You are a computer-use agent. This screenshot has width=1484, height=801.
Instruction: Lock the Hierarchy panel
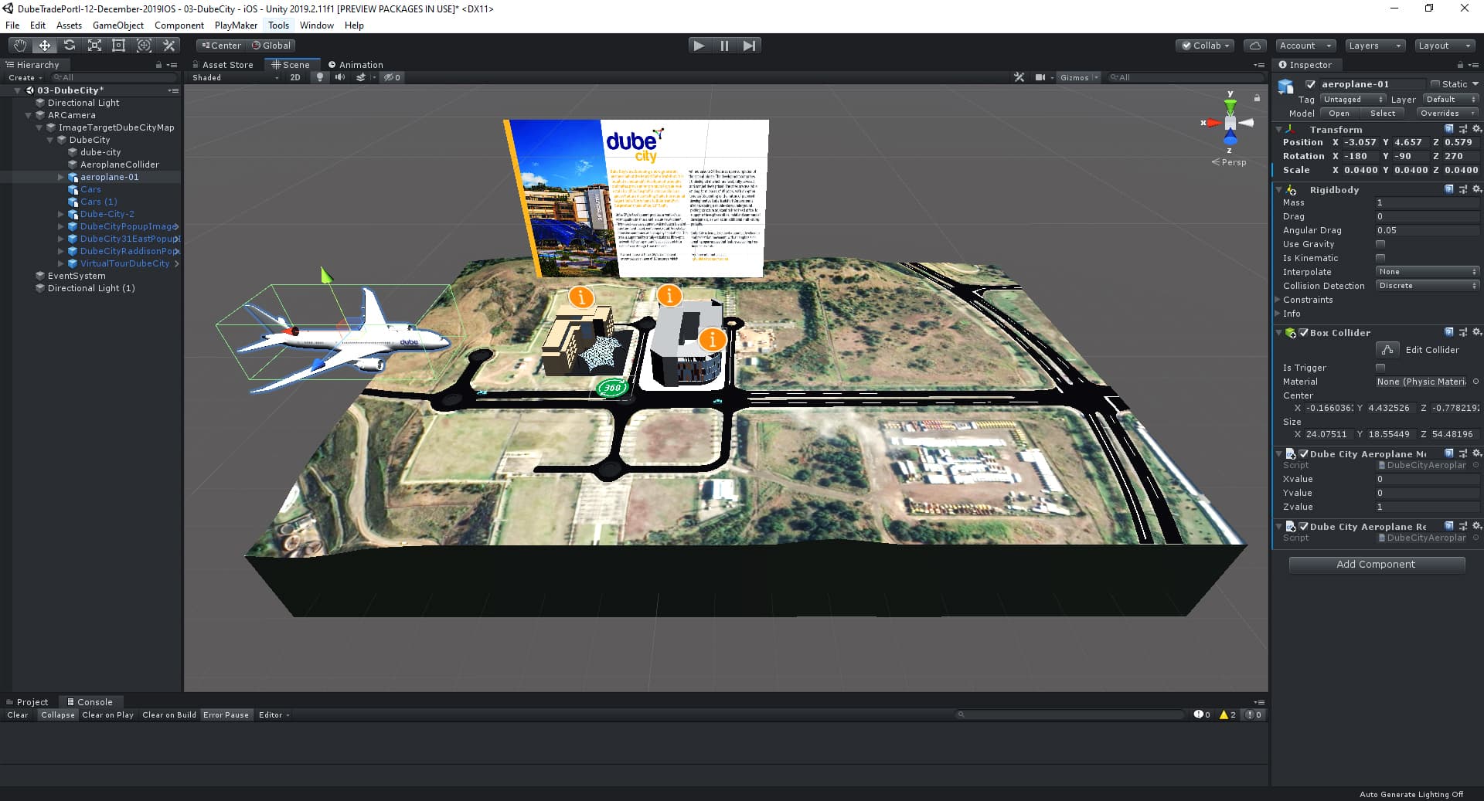(x=158, y=65)
